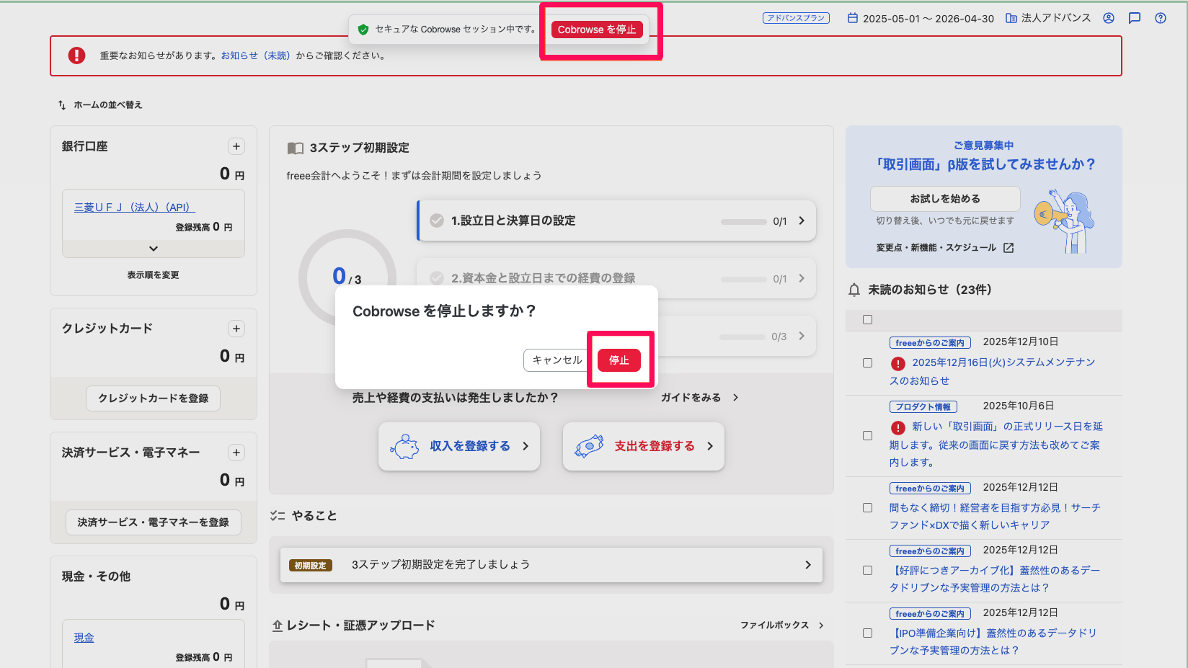Click the book icon beside 3ステップ初期設定
The image size is (1188, 668).
pyautogui.click(x=296, y=148)
